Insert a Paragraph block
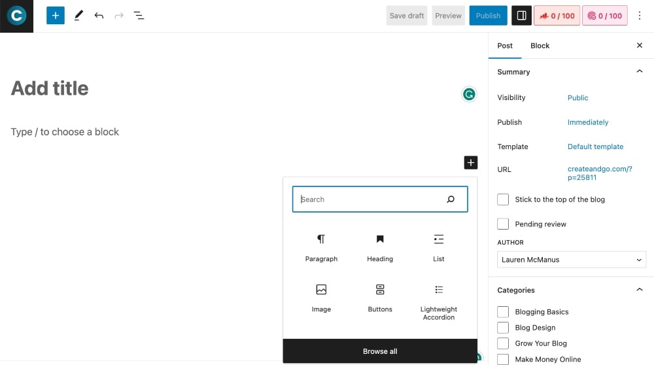The image size is (654, 365). (321, 248)
